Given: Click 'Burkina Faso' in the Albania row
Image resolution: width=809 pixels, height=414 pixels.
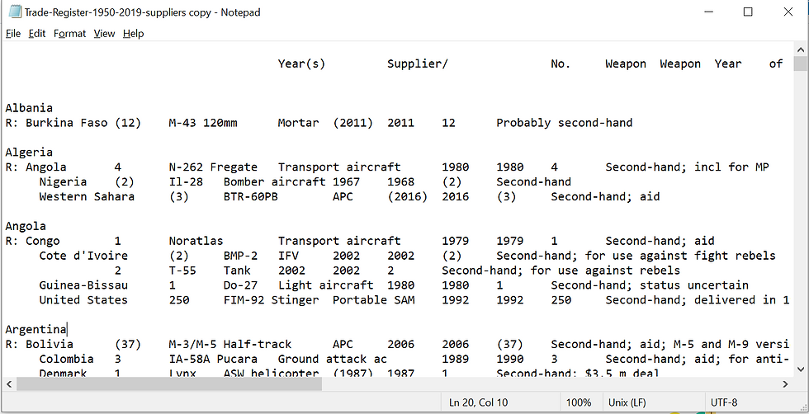Looking at the screenshot, I should point(67,123).
